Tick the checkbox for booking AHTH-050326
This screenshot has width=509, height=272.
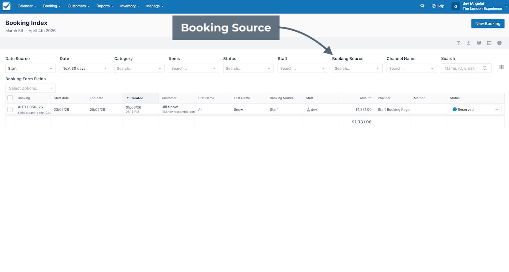(10, 110)
